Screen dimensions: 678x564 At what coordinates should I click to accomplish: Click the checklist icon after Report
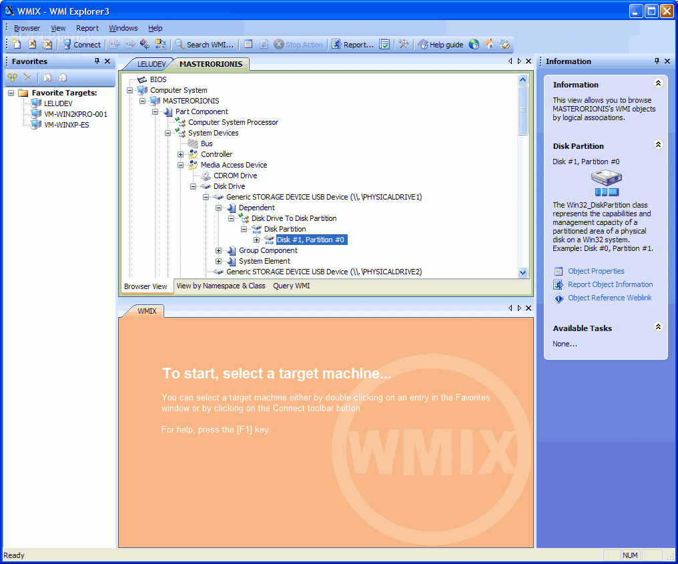click(384, 44)
